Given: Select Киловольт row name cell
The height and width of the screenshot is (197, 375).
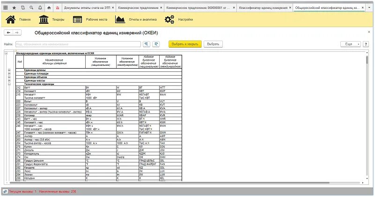Looking at the screenshot, I should point(54,105).
